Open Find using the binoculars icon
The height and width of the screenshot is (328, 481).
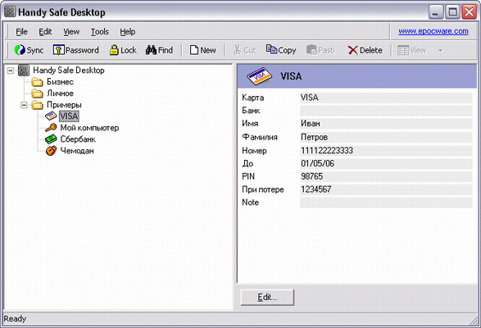151,50
